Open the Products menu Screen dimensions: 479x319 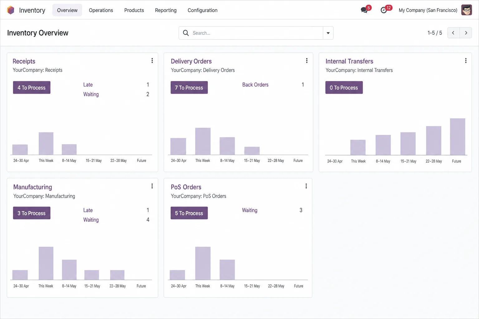click(134, 10)
